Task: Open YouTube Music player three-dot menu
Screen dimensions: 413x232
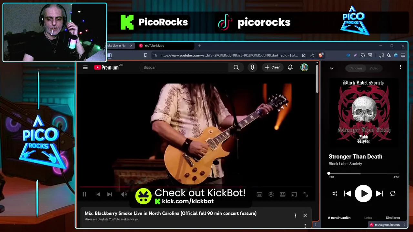Action: coord(400,67)
